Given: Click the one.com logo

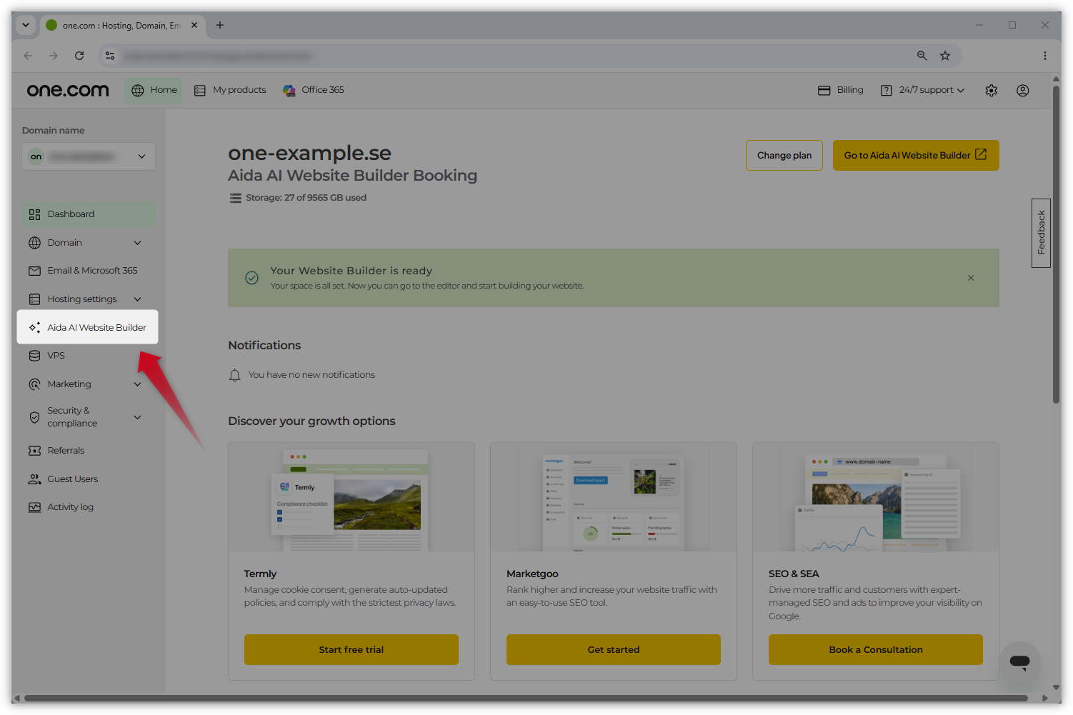Looking at the screenshot, I should click(68, 90).
